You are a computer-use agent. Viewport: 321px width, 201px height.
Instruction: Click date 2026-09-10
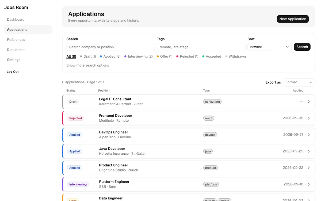click(x=293, y=184)
